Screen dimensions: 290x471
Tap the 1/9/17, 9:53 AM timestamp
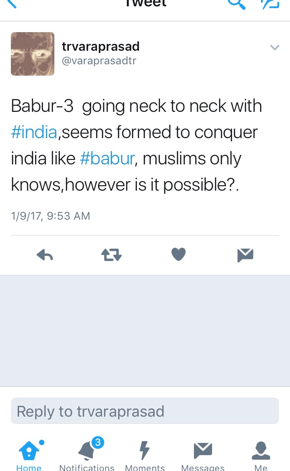coord(50,216)
